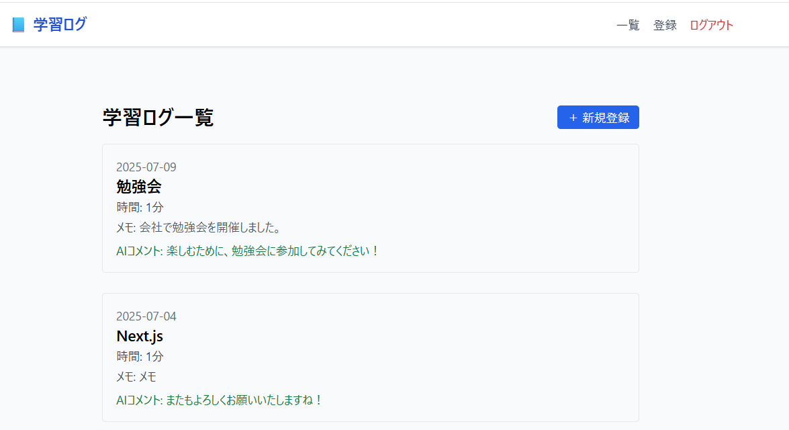Click 時間: 1分 in the 勉強会 card

point(140,207)
